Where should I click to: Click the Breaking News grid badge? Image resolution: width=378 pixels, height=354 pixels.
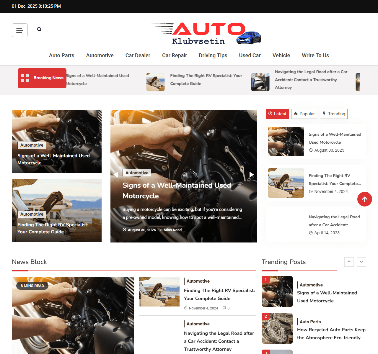tap(42, 78)
